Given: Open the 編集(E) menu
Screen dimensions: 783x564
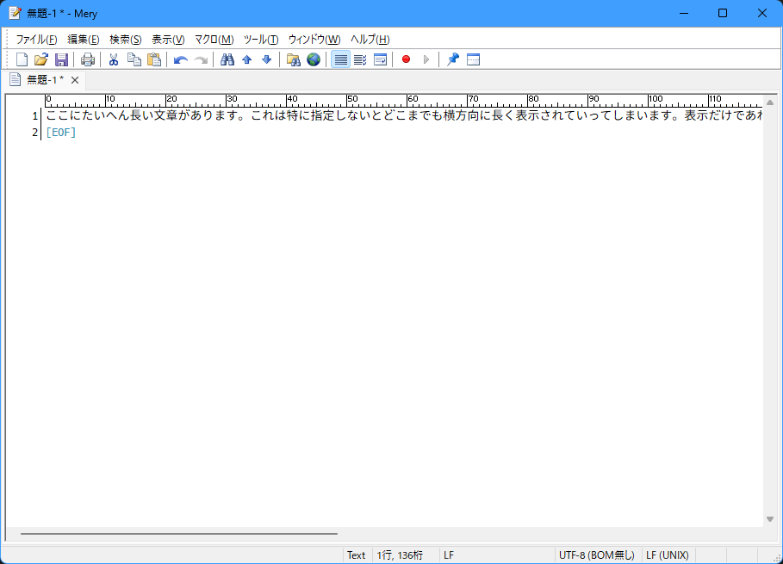Looking at the screenshot, I should click(83, 40).
